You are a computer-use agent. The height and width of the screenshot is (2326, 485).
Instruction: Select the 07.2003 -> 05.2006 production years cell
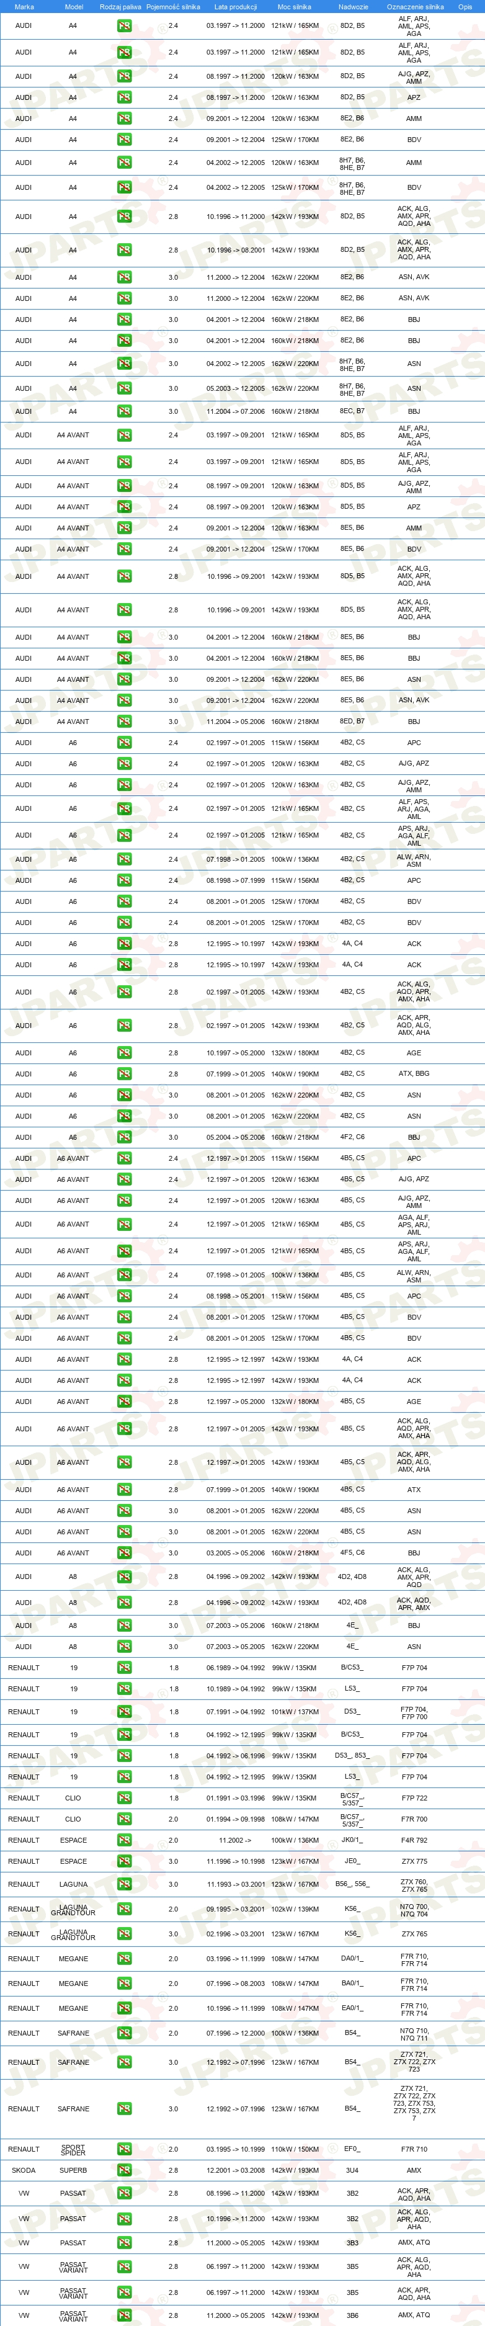coord(236,1626)
